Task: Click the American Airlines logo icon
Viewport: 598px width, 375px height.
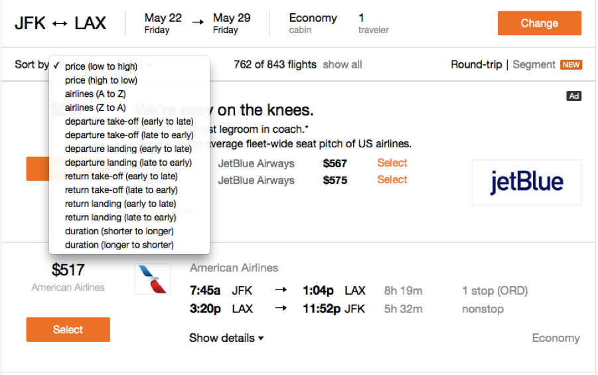Action: 153,279
